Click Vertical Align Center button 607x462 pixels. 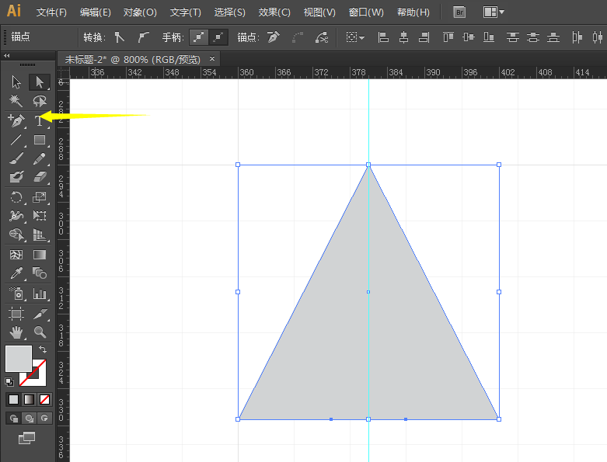[x=469, y=37]
